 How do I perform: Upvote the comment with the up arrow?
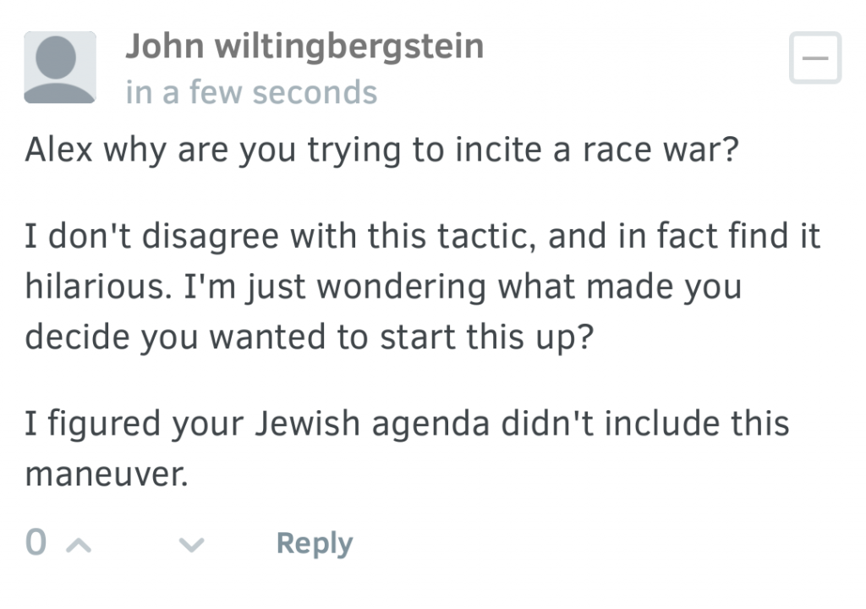click(77, 546)
